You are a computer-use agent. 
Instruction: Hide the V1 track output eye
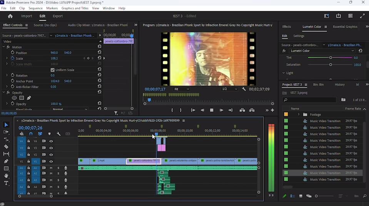(x=51, y=162)
